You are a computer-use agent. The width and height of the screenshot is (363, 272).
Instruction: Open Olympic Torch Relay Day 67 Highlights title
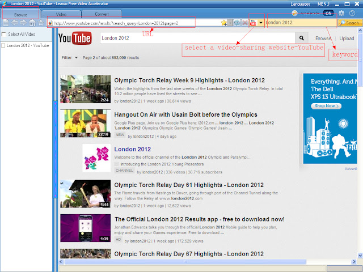(189, 254)
